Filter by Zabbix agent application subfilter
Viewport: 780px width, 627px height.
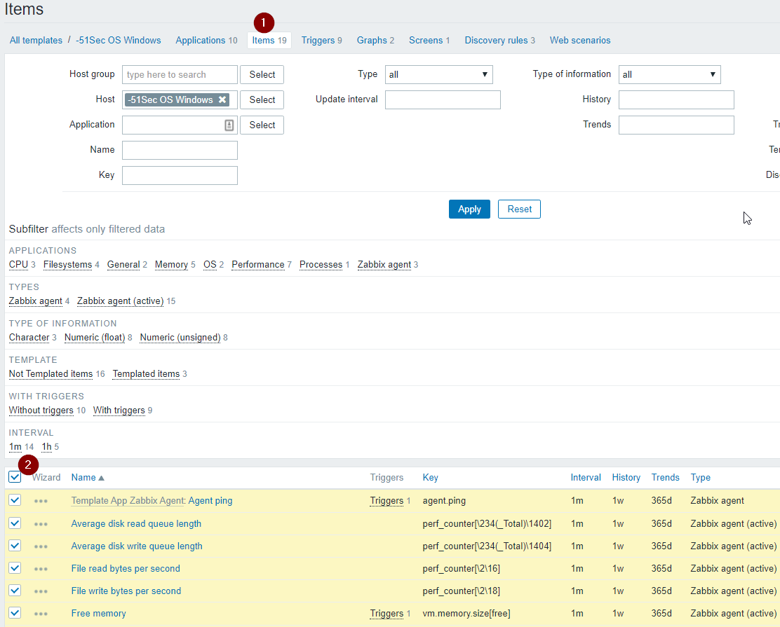(384, 264)
